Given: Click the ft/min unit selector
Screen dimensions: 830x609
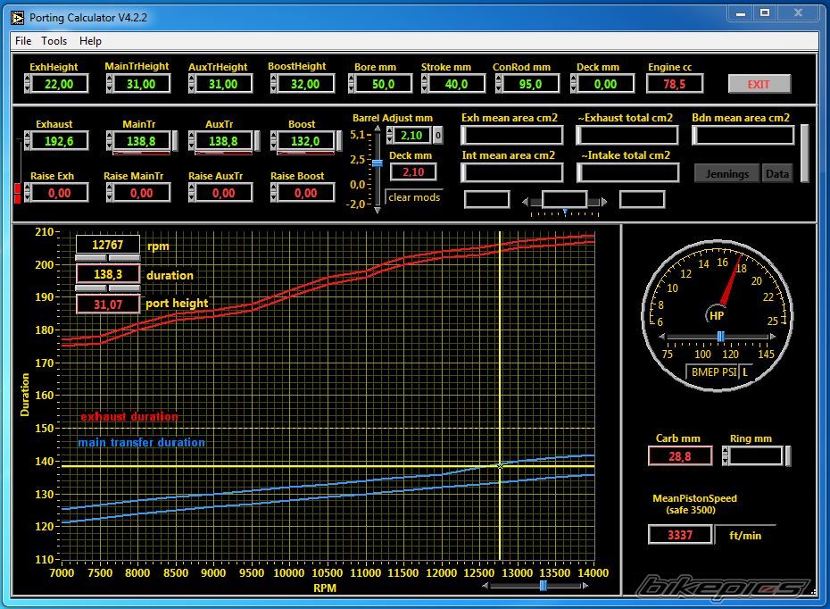Looking at the screenshot, I should pyautogui.click(x=745, y=535).
